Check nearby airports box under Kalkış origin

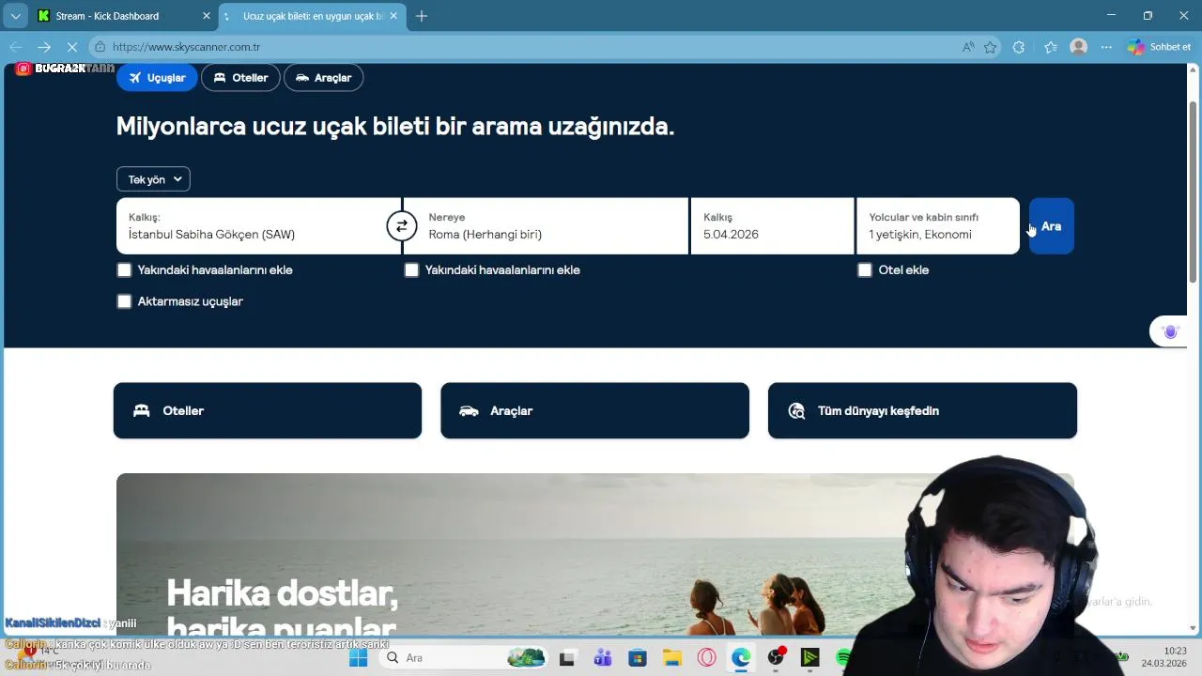pyautogui.click(x=124, y=270)
